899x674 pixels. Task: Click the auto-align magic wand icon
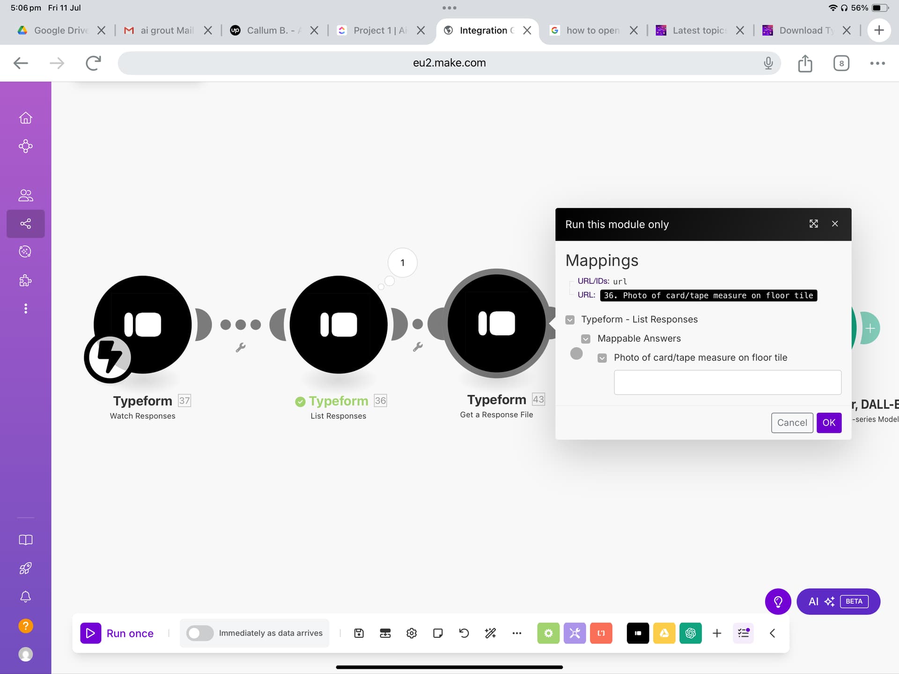pos(490,633)
